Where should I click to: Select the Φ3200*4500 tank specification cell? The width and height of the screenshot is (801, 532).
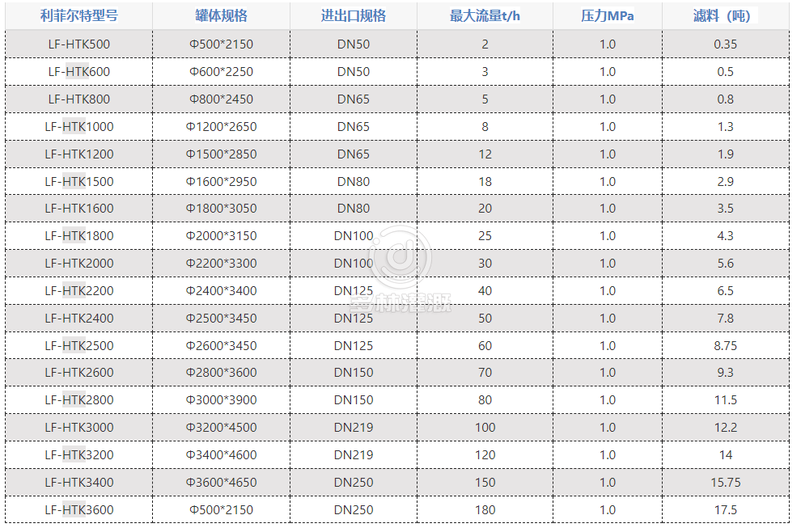coord(221,427)
